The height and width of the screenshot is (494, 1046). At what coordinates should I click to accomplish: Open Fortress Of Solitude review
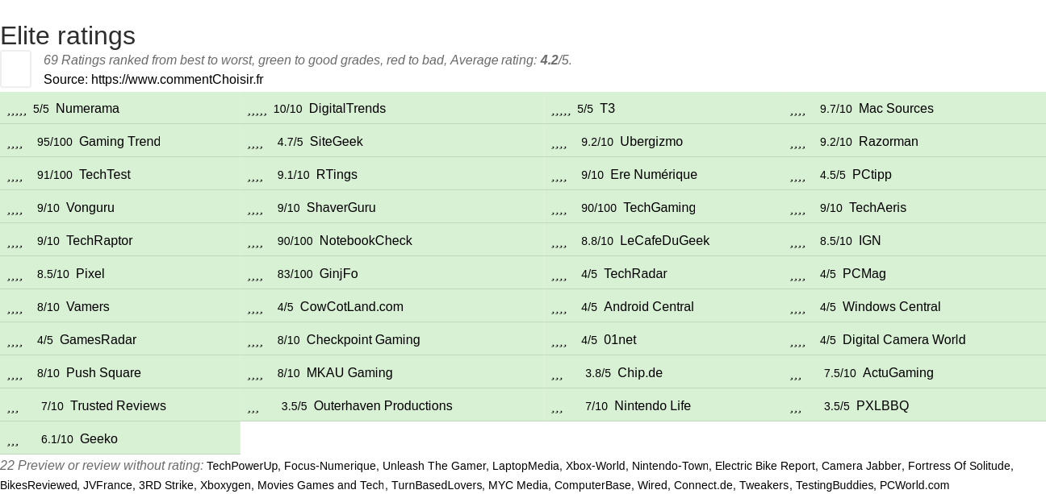(x=959, y=466)
